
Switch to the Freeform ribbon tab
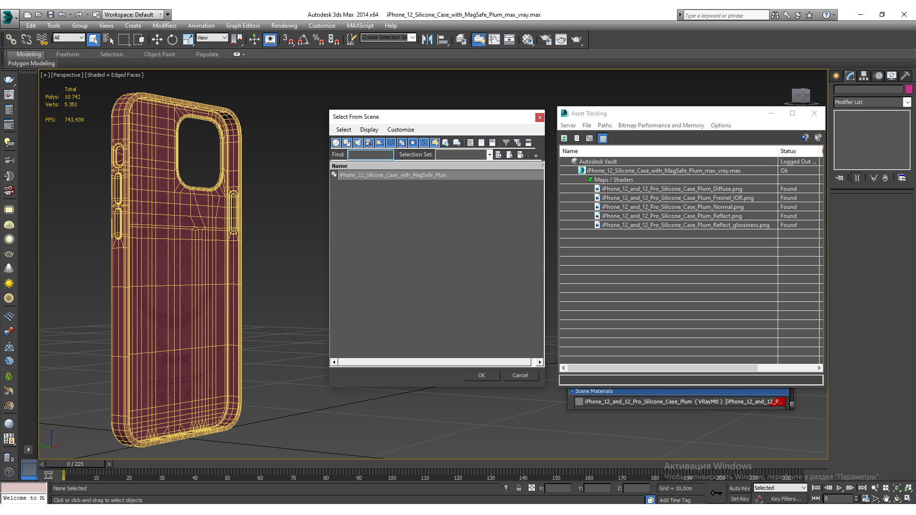pos(67,54)
